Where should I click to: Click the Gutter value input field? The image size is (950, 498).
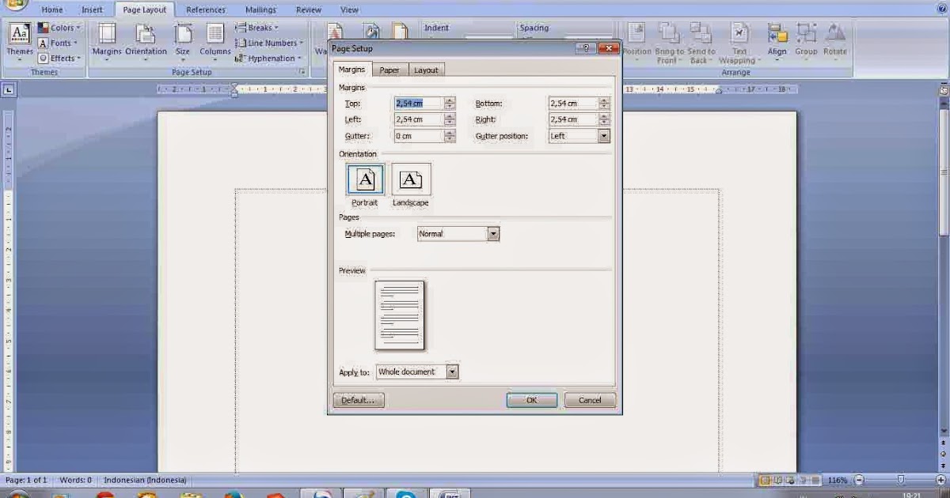419,136
